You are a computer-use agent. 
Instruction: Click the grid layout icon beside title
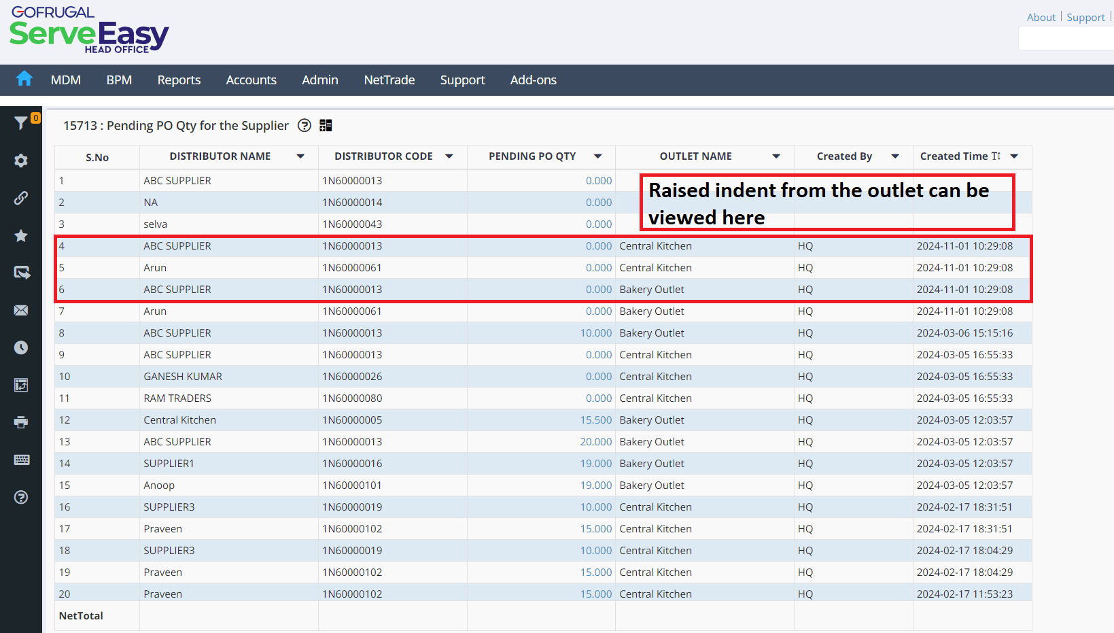(326, 126)
